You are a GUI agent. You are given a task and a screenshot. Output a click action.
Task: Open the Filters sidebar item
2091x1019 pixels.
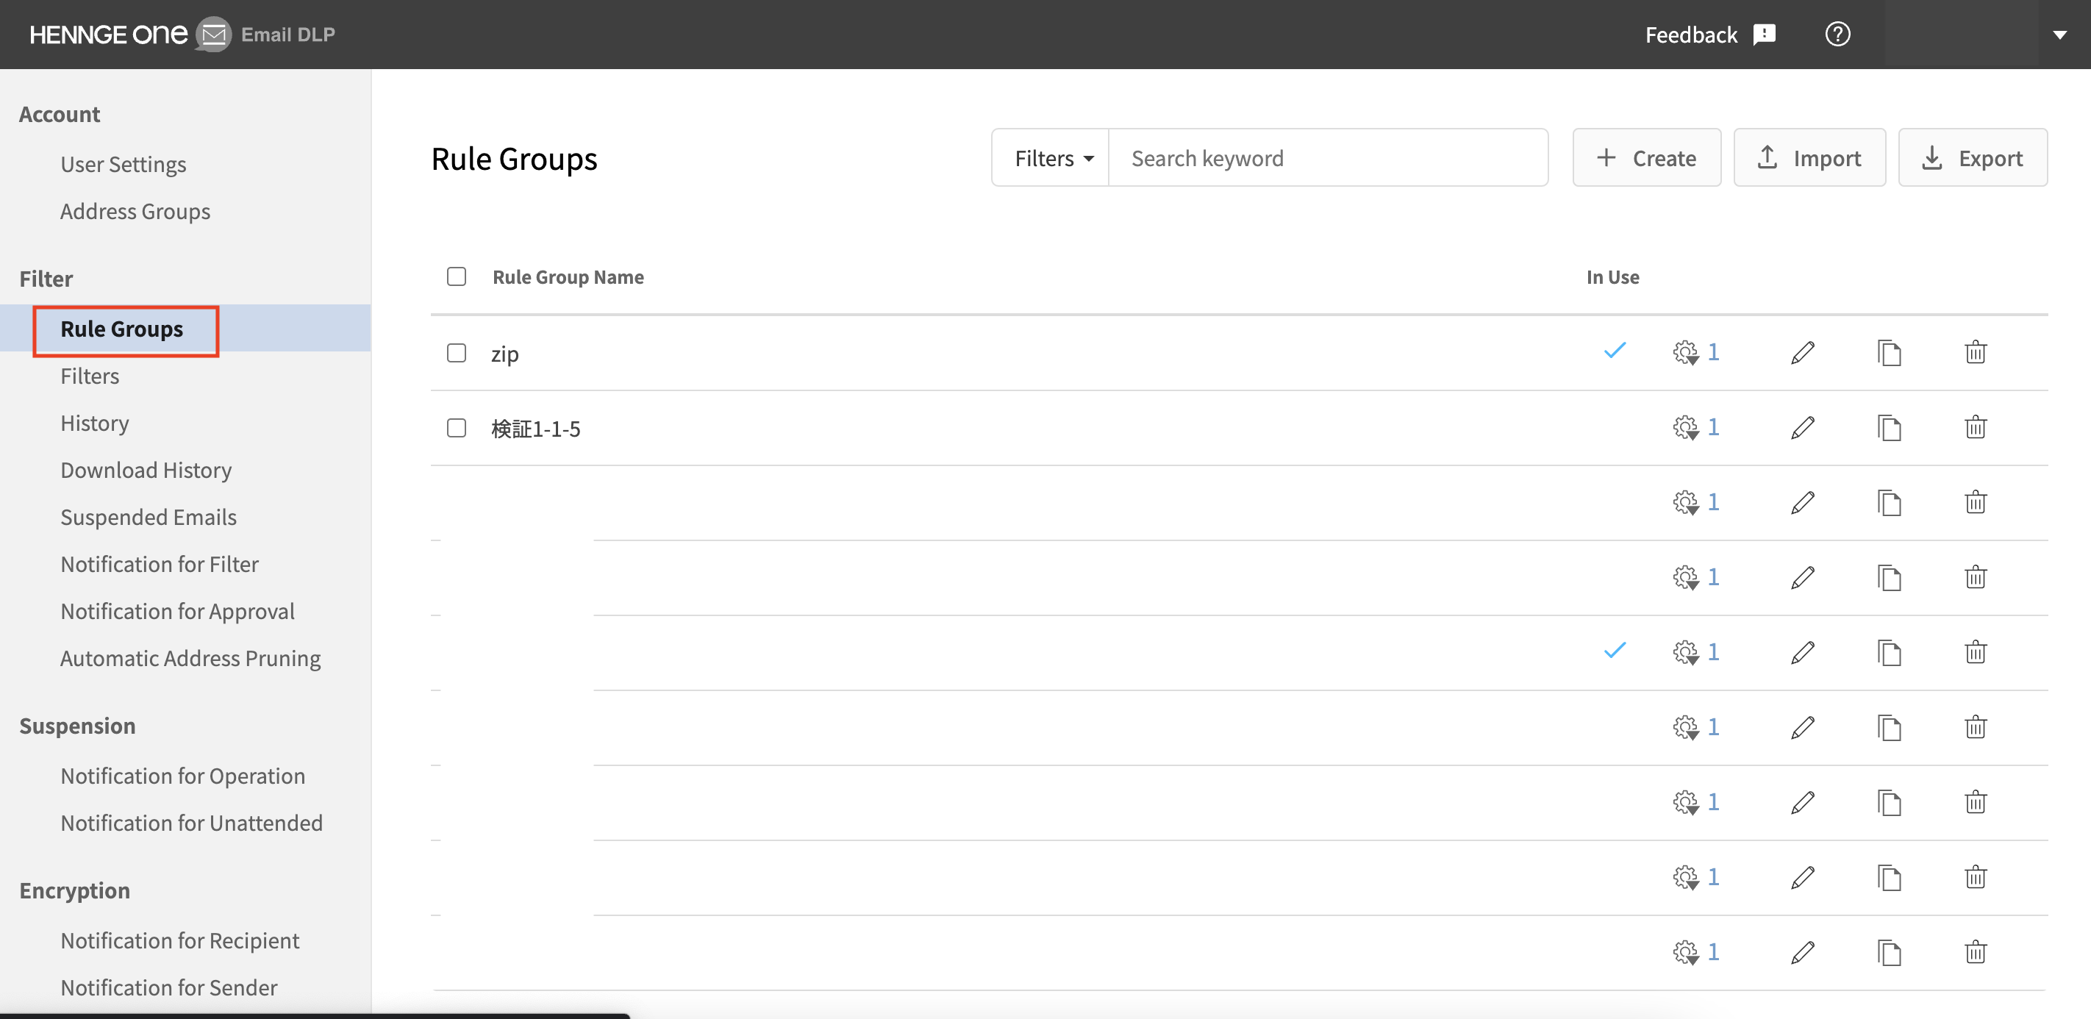[x=89, y=376]
